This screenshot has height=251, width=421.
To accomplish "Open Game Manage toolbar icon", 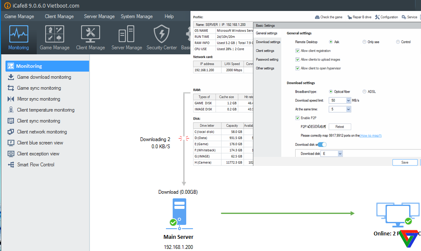I will tap(54, 37).
